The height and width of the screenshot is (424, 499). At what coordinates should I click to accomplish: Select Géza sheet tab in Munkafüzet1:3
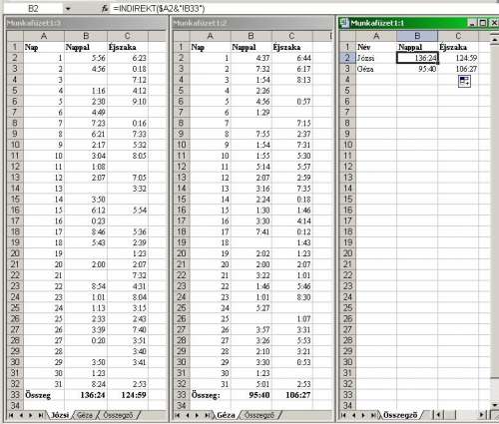pos(85,415)
